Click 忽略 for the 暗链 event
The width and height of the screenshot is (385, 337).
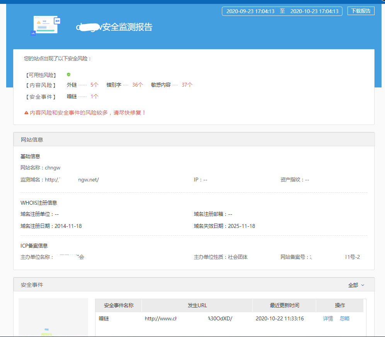pyautogui.click(x=344, y=318)
